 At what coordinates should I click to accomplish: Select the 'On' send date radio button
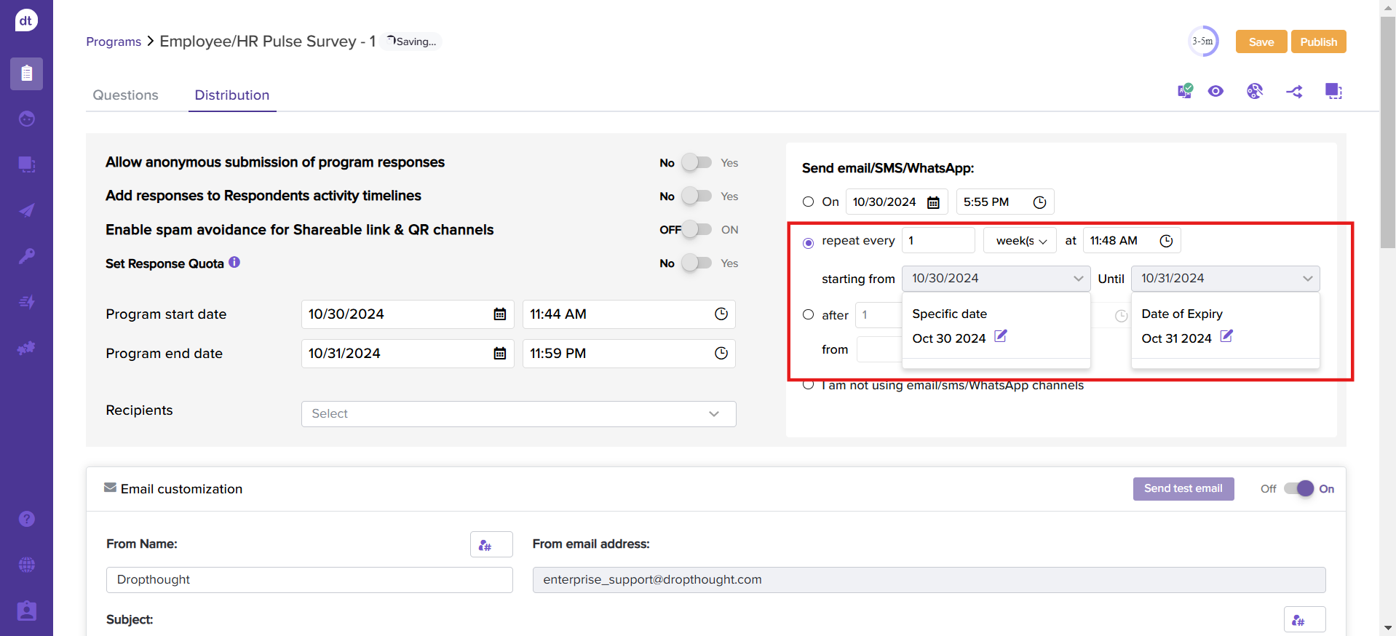coord(808,202)
